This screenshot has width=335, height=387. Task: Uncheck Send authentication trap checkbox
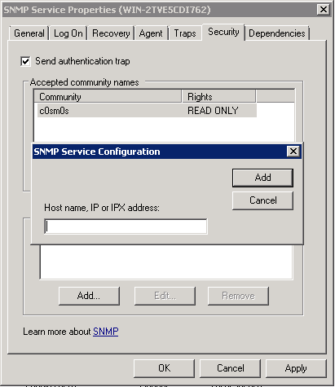pos(25,61)
